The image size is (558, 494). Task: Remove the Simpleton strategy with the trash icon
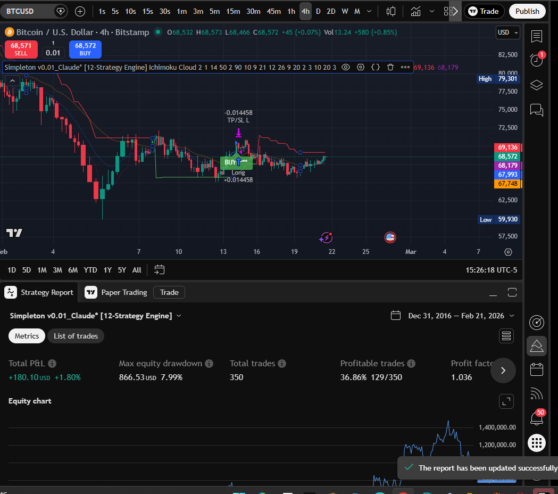(390, 67)
